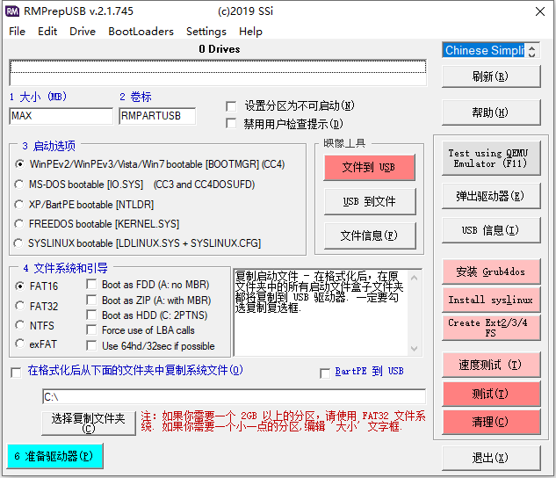This screenshot has height=478, width=556.
Task: Click the C:\ folder path field
Action: [x=234, y=397]
